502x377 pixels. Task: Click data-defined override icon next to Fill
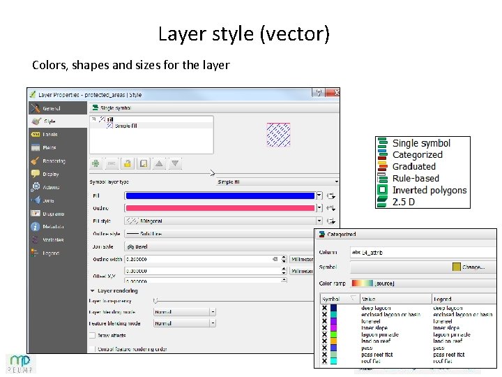tap(331, 196)
